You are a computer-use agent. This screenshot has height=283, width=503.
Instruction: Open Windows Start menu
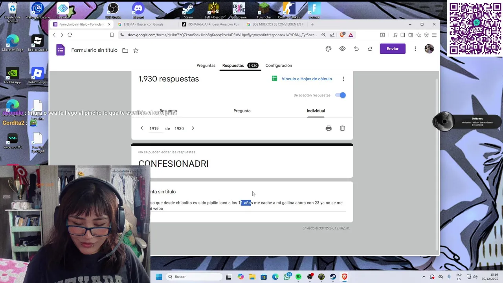[x=159, y=277]
